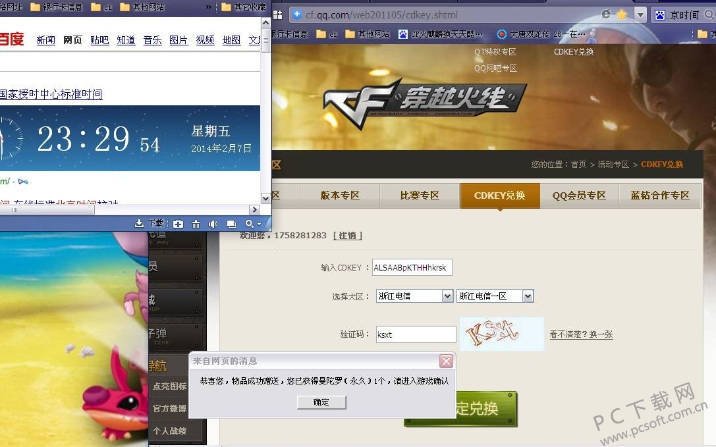Open the cf bookmark folder in CF window
The height and width of the screenshot is (447, 716).
click(327, 34)
